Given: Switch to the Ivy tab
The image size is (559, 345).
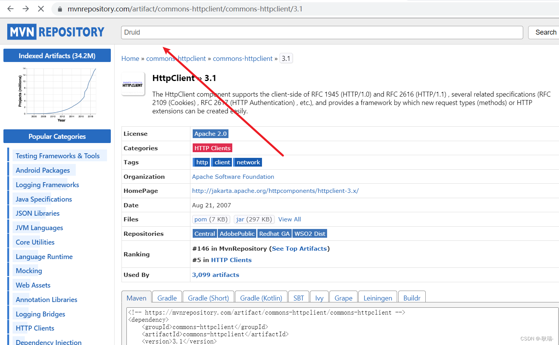Looking at the screenshot, I should [319, 298].
